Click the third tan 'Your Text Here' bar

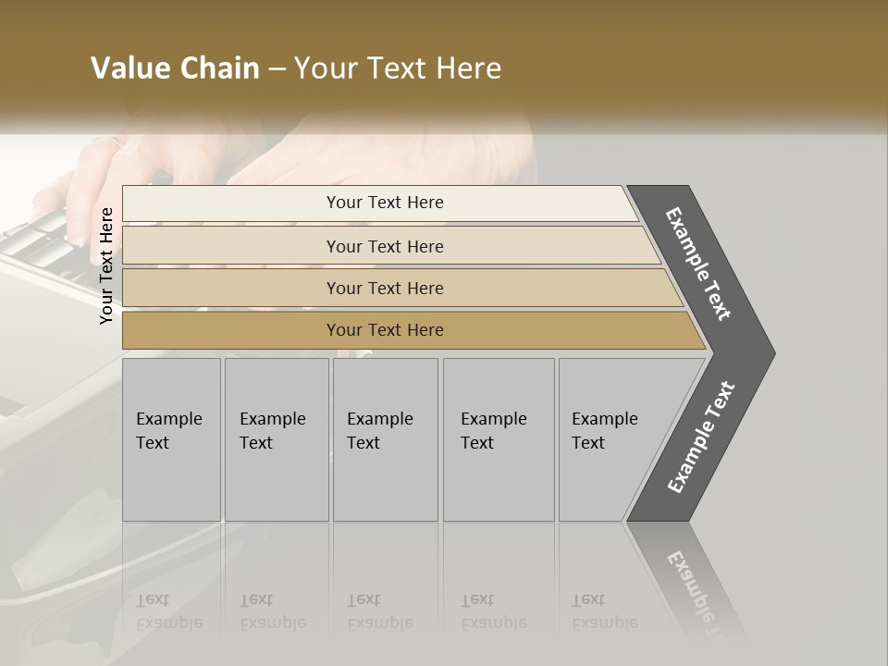tap(402, 288)
